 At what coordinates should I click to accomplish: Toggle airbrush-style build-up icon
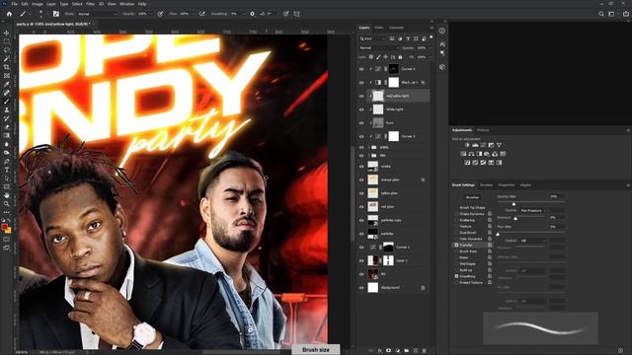click(201, 14)
